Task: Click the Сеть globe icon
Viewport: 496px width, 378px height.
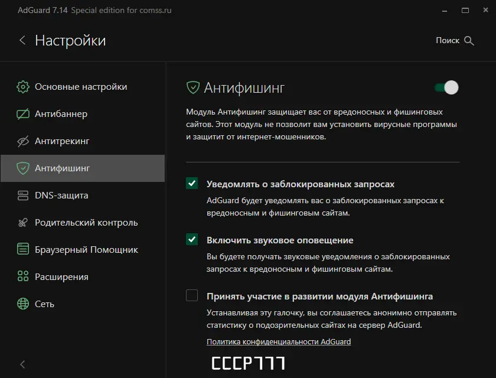Action: (23, 304)
